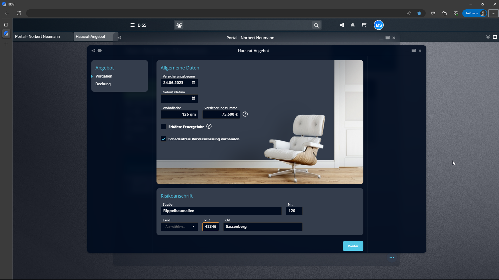Screen dimensions: 499x280
Task: Select Deckung in Angebot navigation
Action: point(103,84)
